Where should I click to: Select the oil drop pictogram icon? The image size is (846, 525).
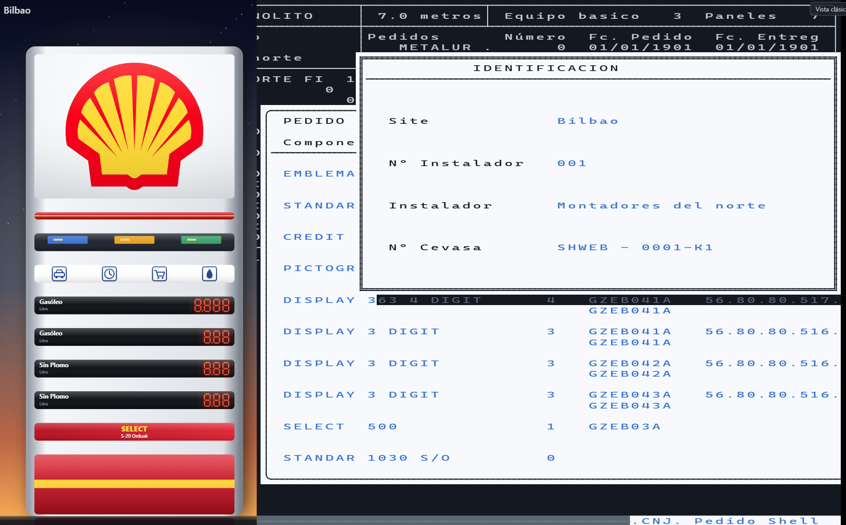[x=210, y=274]
